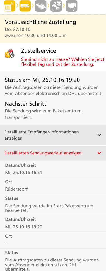The width and height of the screenshot is (106, 271).
Task: Open Detaillierte Empfänger-Informationen anzeigen section
Action: point(53,135)
